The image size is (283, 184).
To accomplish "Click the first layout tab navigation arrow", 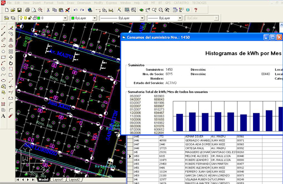I will [x=18, y=179].
